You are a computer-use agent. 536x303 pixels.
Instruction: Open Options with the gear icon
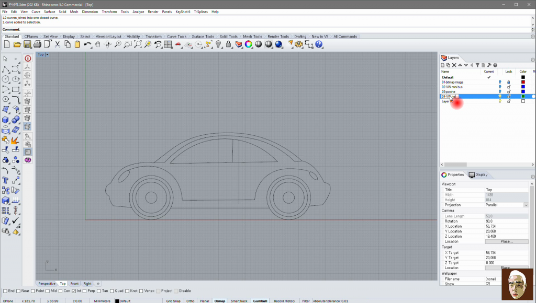pos(299,44)
